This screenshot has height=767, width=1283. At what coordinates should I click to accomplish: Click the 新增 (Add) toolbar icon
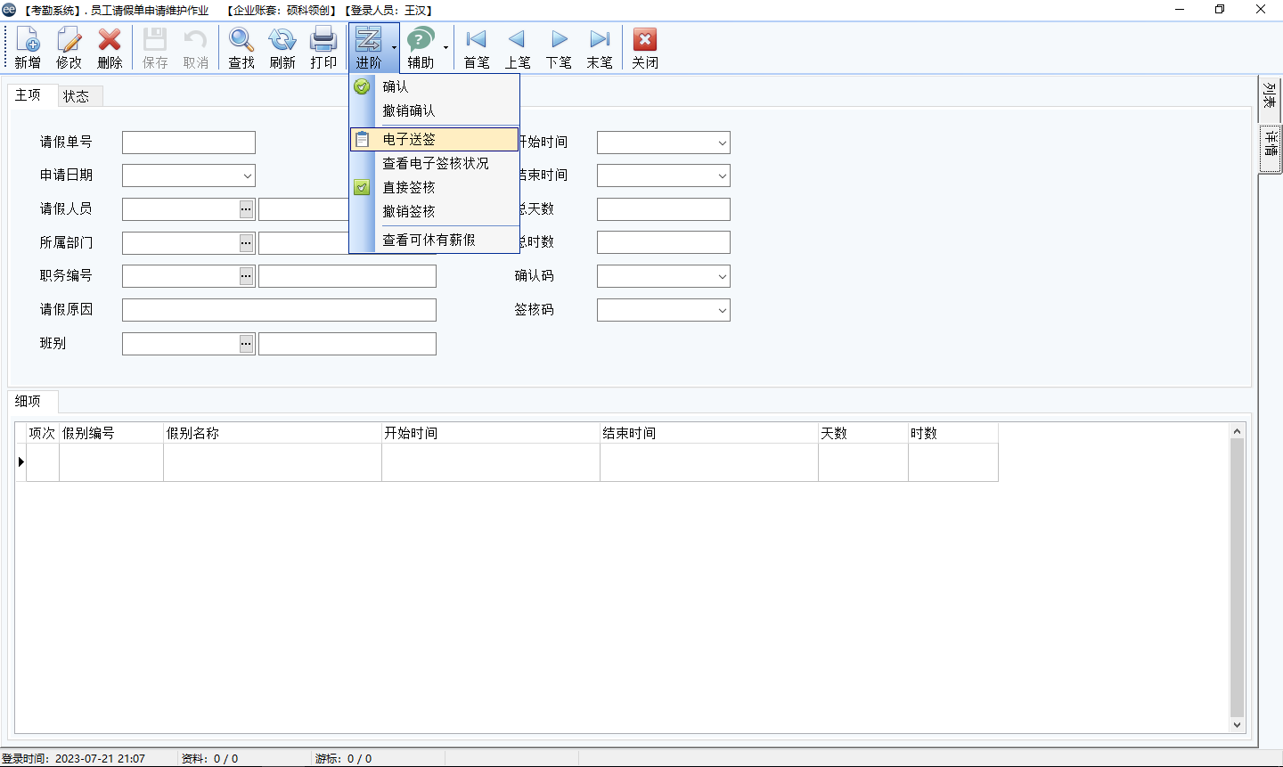click(28, 48)
